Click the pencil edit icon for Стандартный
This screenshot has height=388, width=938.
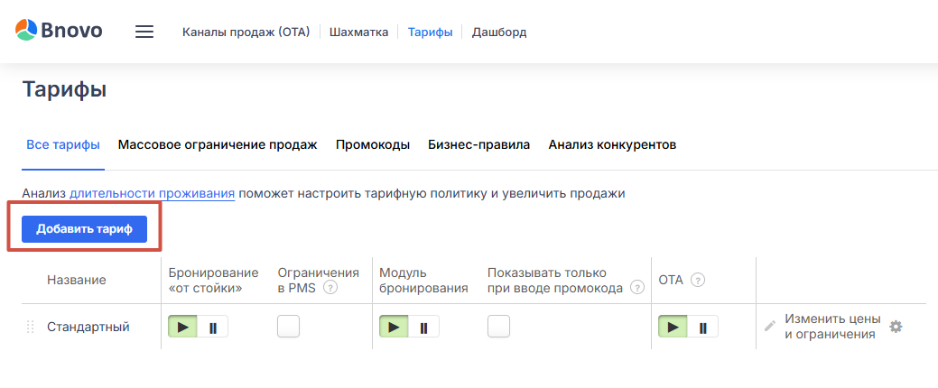click(770, 327)
